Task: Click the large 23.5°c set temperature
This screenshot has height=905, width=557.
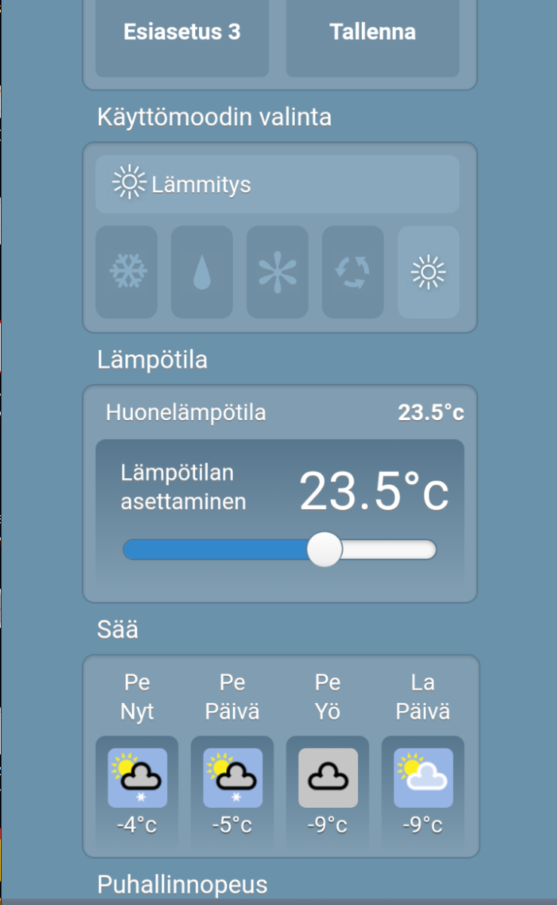Action: (x=374, y=491)
